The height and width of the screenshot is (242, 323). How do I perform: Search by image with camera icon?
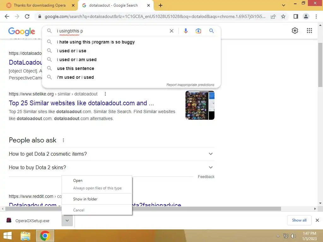pyautogui.click(x=198, y=31)
